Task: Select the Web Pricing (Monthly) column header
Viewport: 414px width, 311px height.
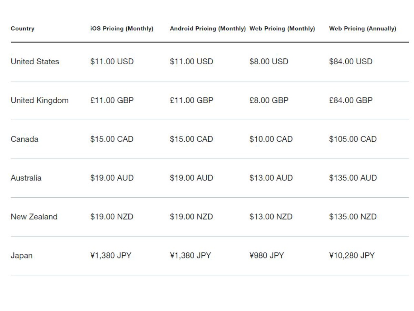Action: pyautogui.click(x=282, y=29)
